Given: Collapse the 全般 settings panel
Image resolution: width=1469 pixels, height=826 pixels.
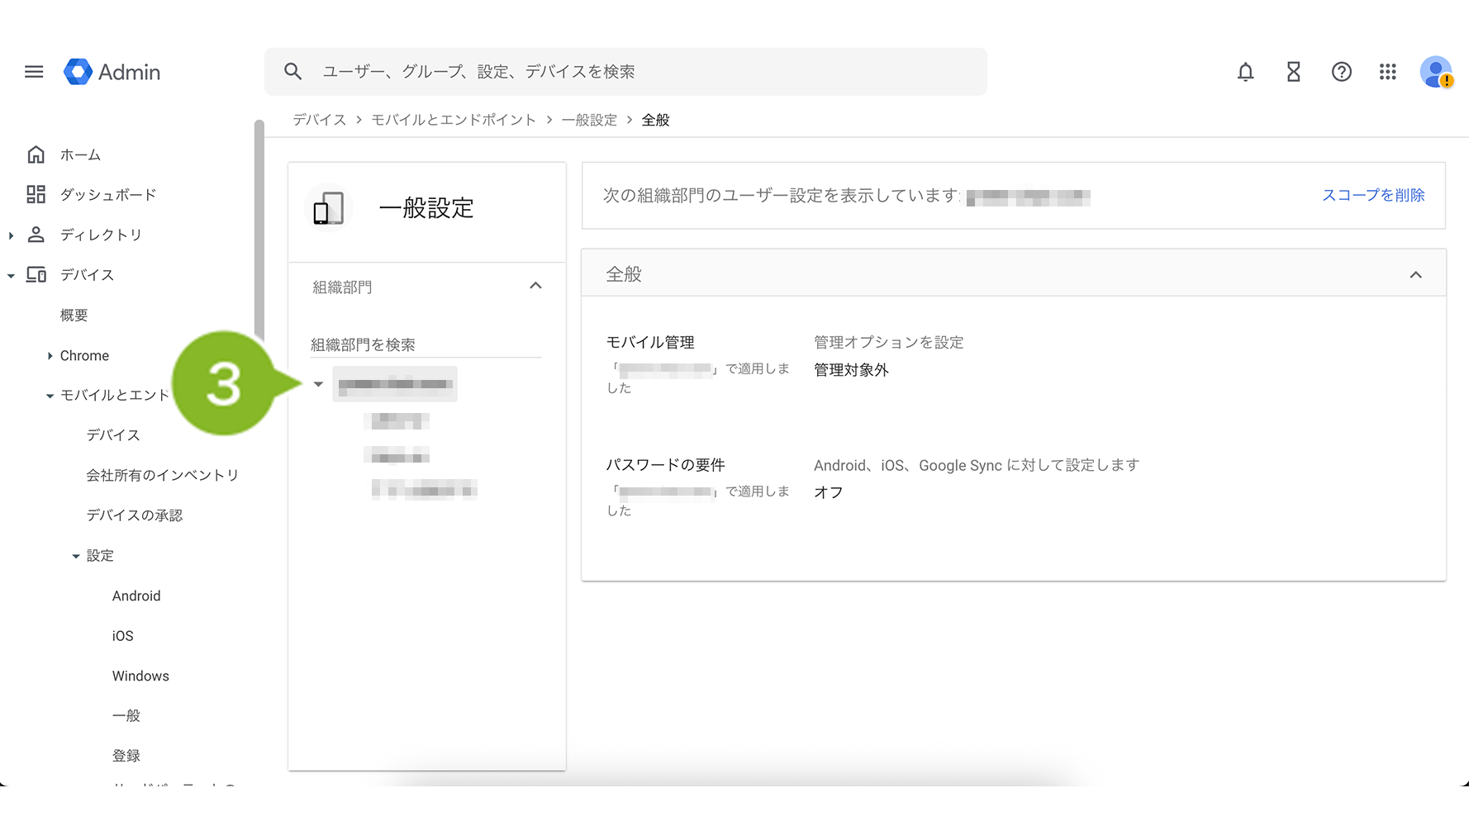Looking at the screenshot, I should click(x=1415, y=274).
